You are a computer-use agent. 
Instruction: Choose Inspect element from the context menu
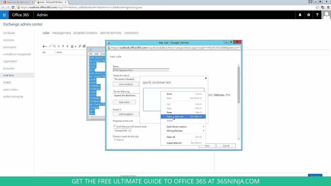coord(183,143)
